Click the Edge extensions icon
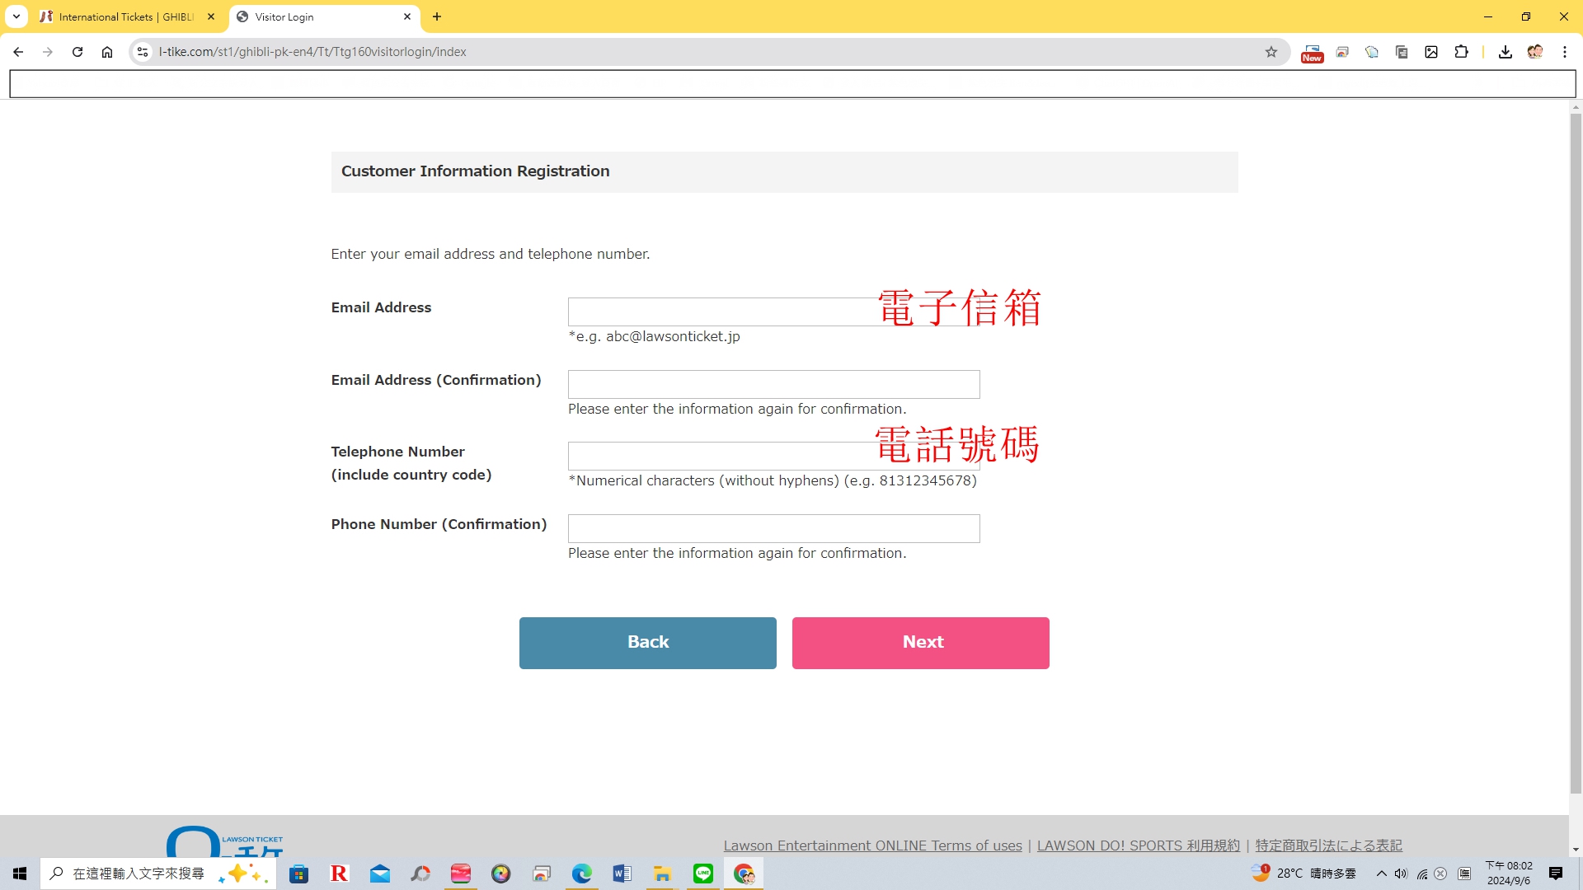 point(1461,51)
